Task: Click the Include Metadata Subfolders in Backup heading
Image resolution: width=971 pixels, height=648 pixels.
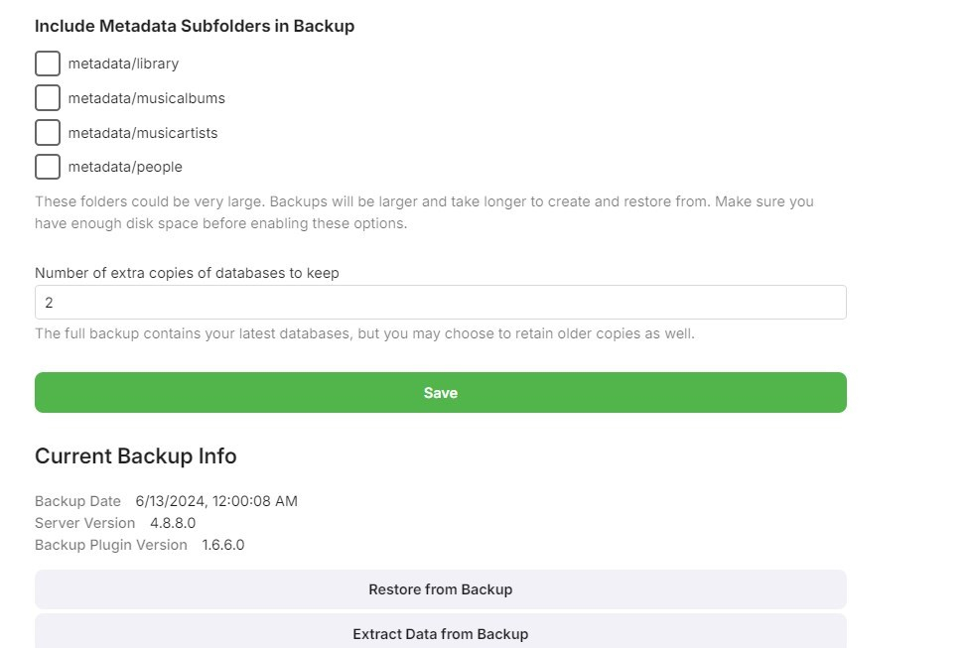Action: 195,27
